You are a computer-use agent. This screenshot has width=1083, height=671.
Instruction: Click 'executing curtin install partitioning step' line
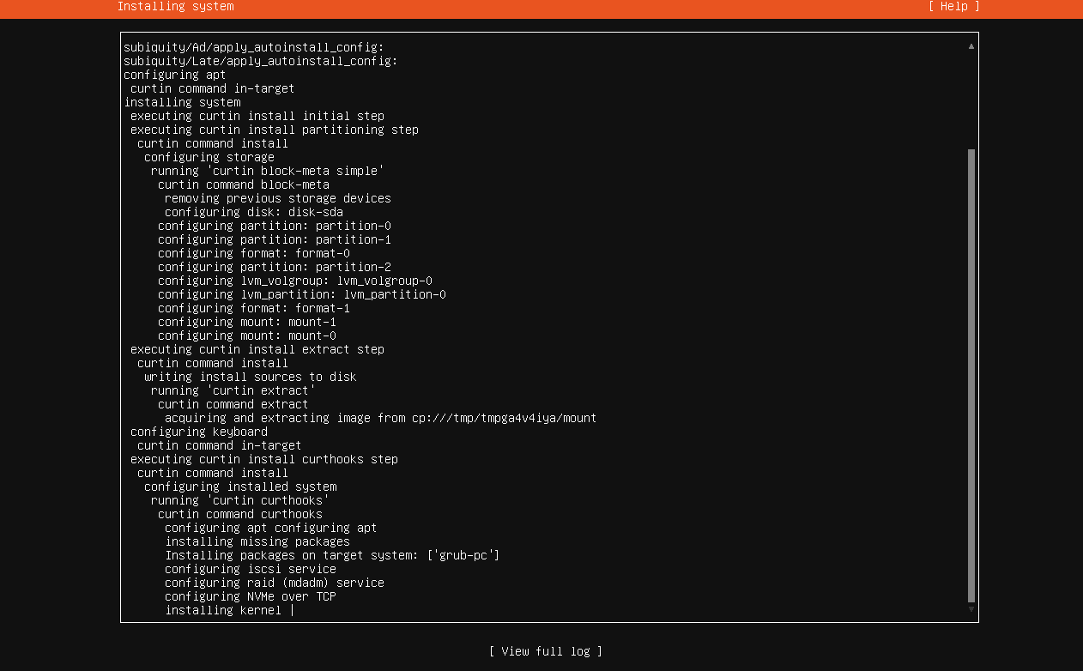click(x=275, y=130)
